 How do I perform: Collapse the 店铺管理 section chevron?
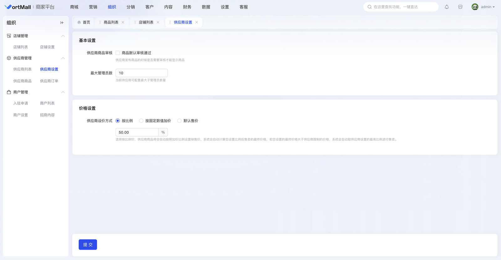pyautogui.click(x=63, y=36)
